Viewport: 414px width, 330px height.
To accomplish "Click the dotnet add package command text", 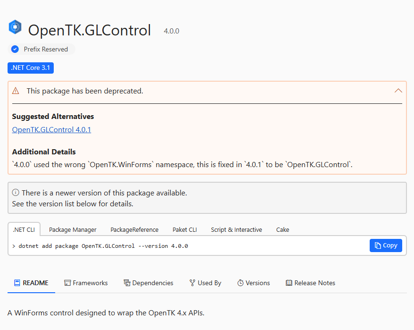I will click(x=103, y=246).
